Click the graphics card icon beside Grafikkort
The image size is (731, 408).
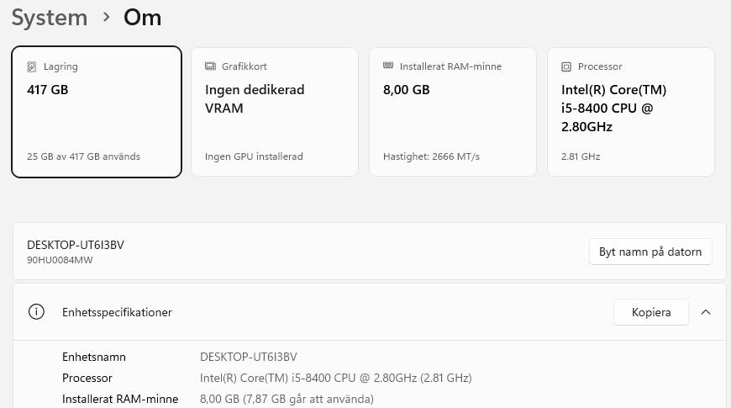[210, 66]
